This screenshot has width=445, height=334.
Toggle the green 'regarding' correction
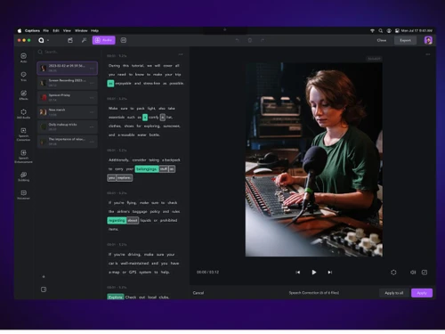(x=117, y=220)
